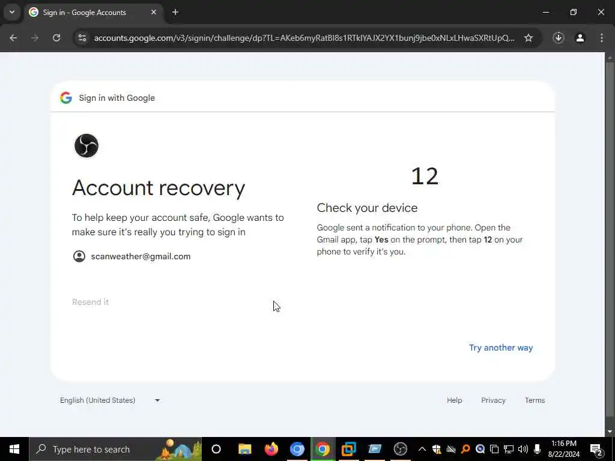Click the scanweather@gmail.com email text
615x461 pixels.
point(141,256)
